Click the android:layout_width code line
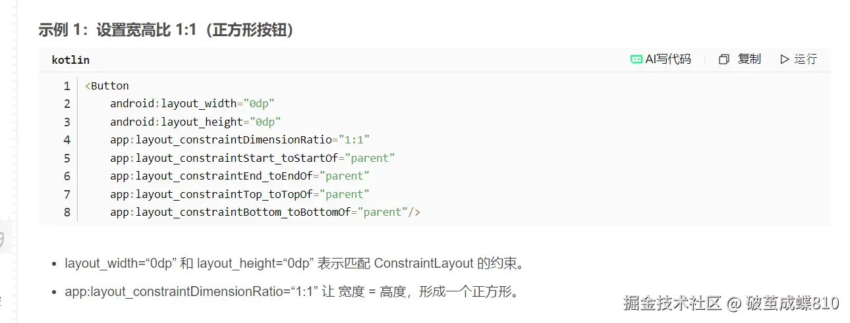 click(x=192, y=103)
